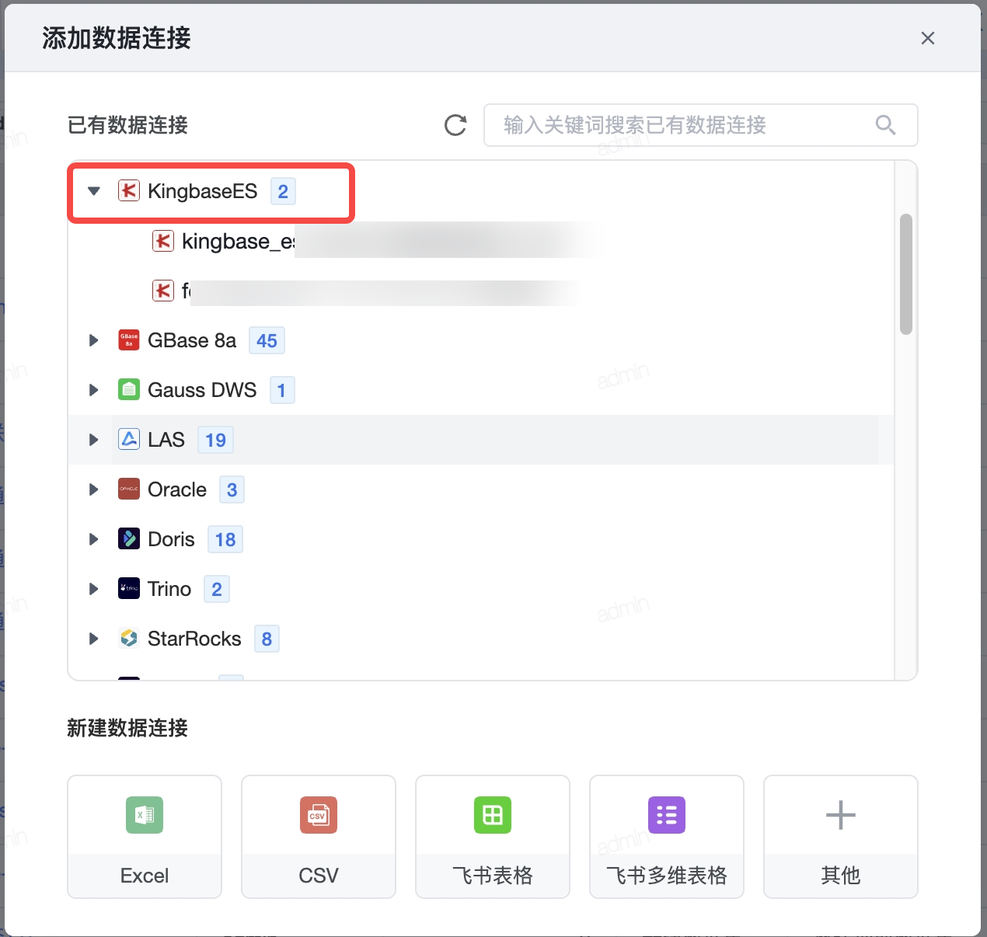Click the StarRocks icon

[x=129, y=639]
